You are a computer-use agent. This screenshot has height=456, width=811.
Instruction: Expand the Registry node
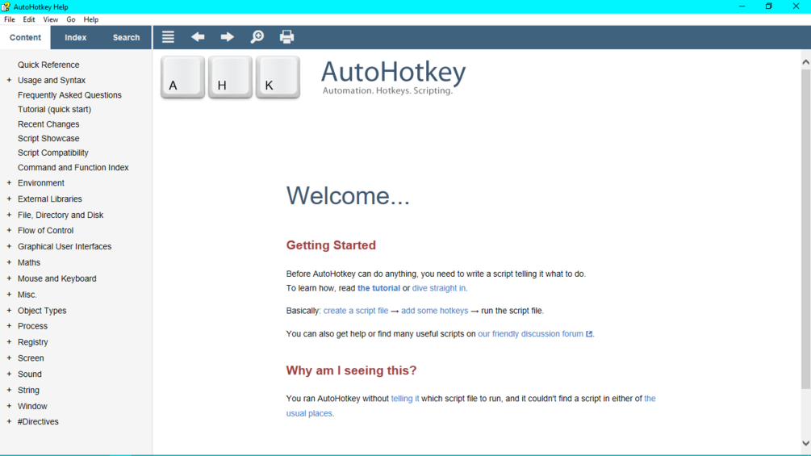click(9, 342)
